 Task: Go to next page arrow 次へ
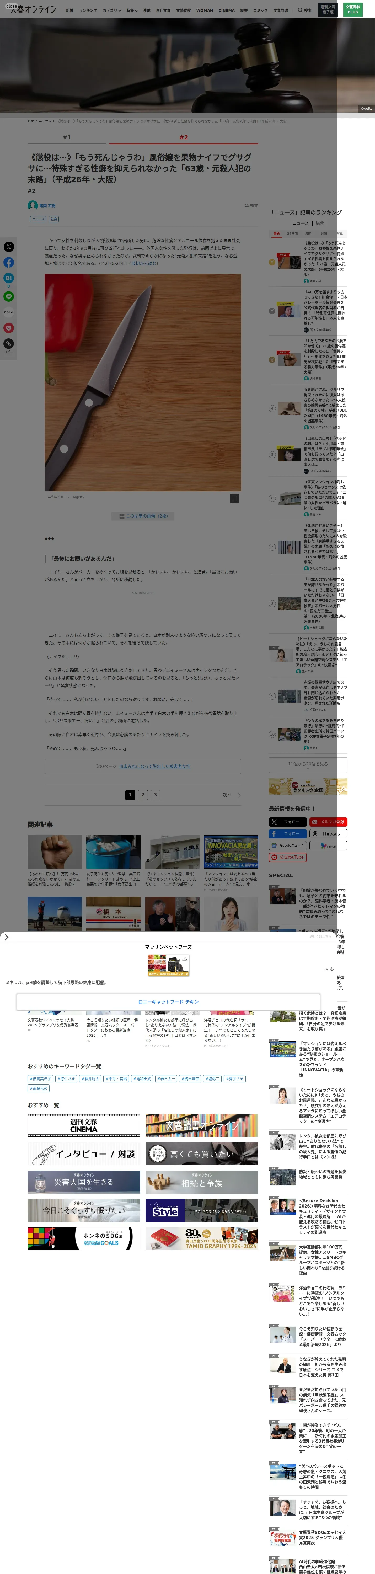pyautogui.click(x=232, y=795)
